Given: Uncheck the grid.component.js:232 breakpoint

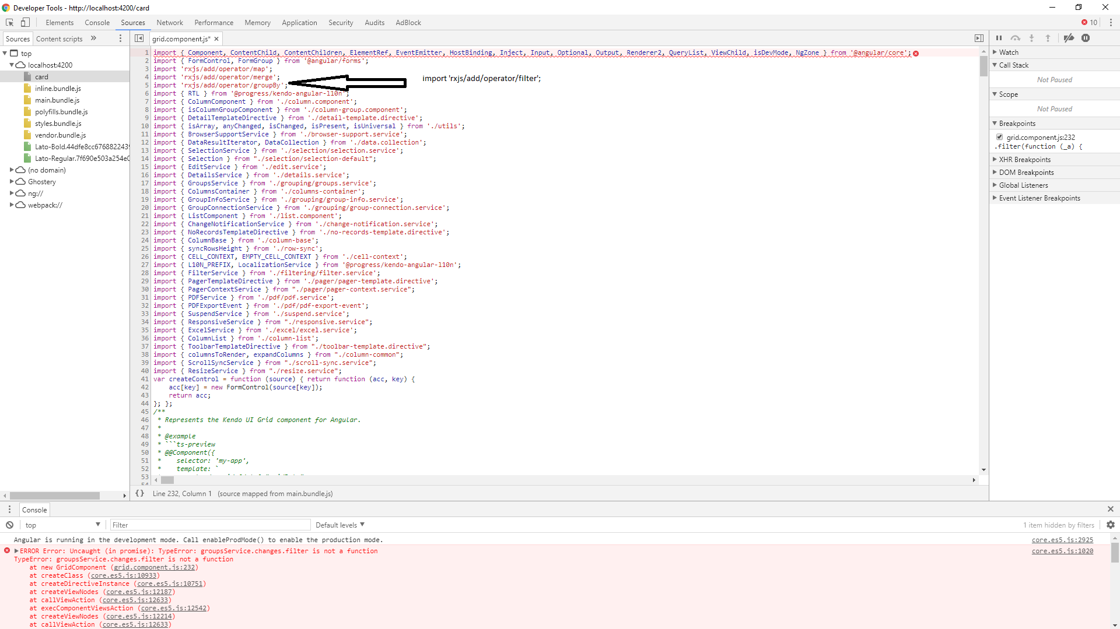Looking at the screenshot, I should [999, 137].
